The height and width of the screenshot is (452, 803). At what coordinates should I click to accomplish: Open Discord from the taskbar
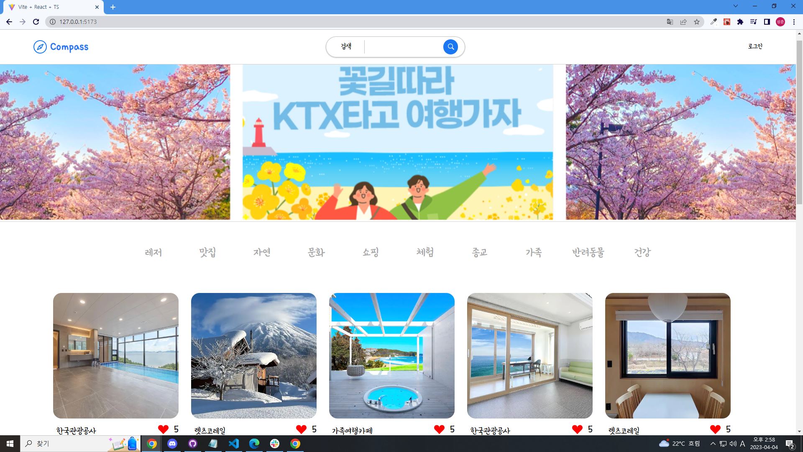point(172,444)
